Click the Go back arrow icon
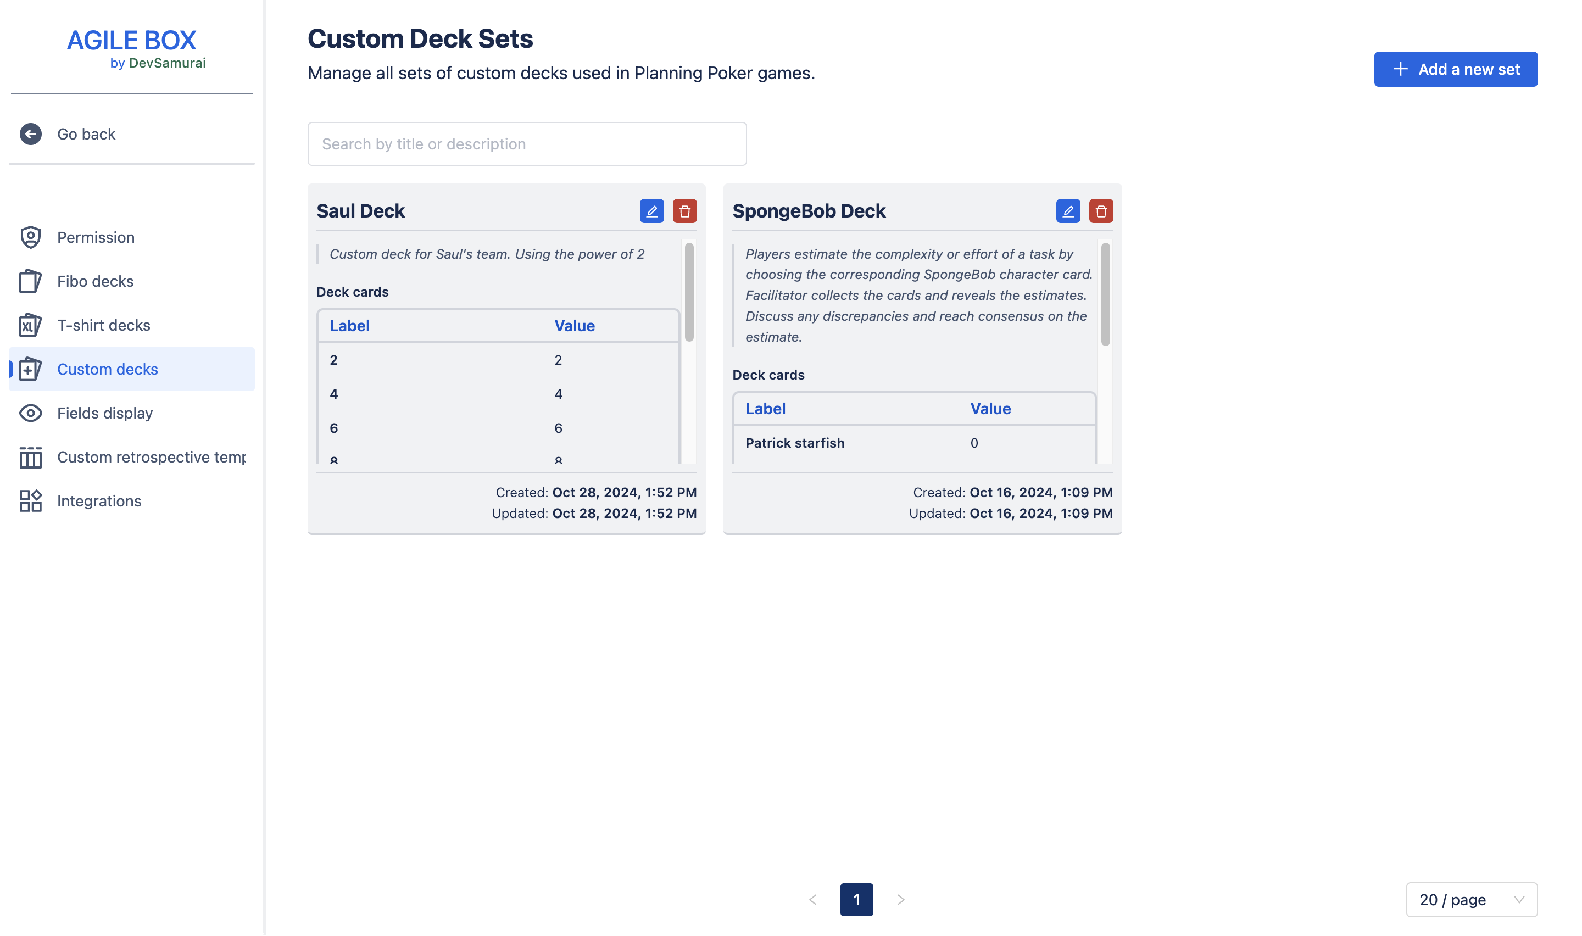1582x936 pixels. coord(30,133)
